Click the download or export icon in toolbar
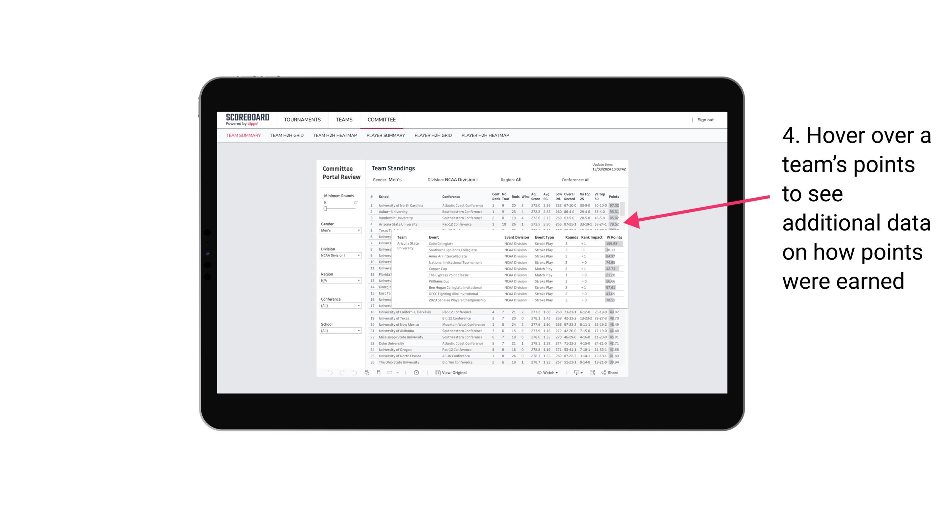The width and height of the screenshot is (943, 507). tap(576, 373)
